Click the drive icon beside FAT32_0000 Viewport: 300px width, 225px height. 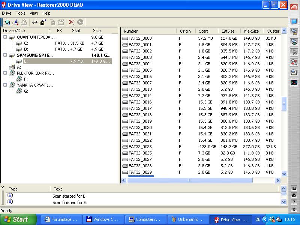coord(125,39)
